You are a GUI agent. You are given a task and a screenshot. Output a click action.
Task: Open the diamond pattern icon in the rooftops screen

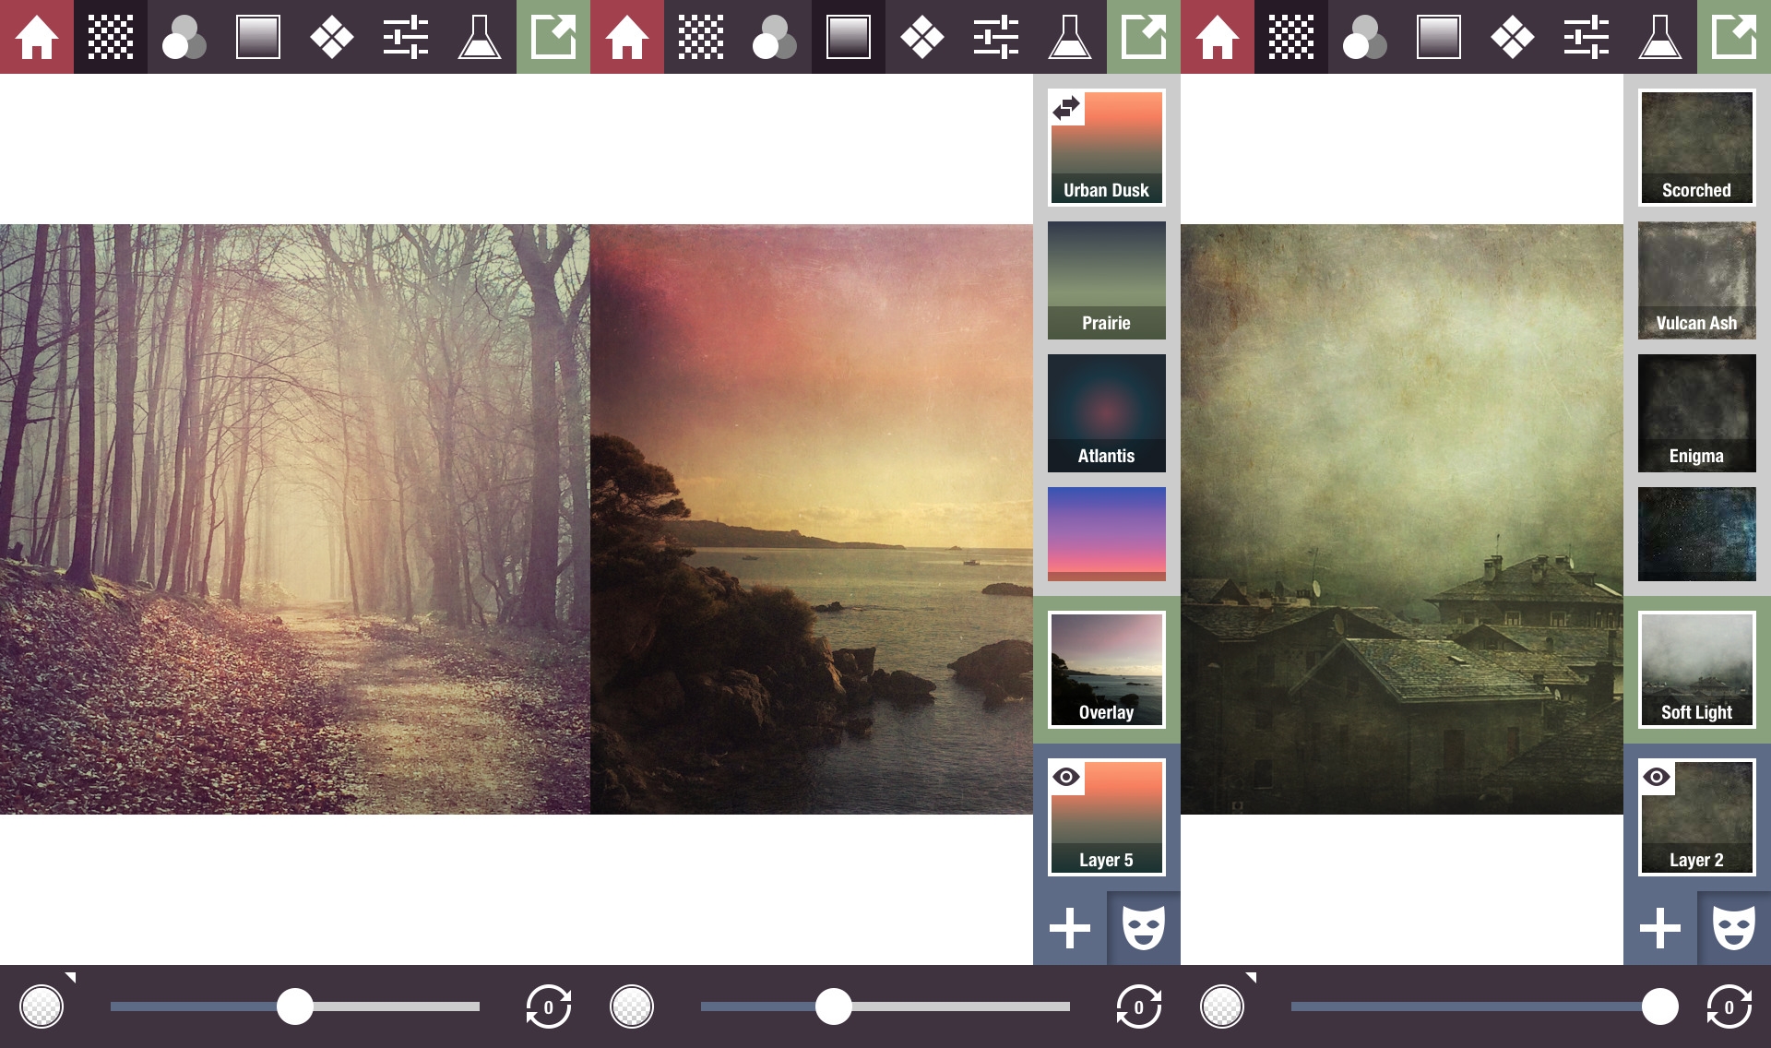coord(1513,37)
